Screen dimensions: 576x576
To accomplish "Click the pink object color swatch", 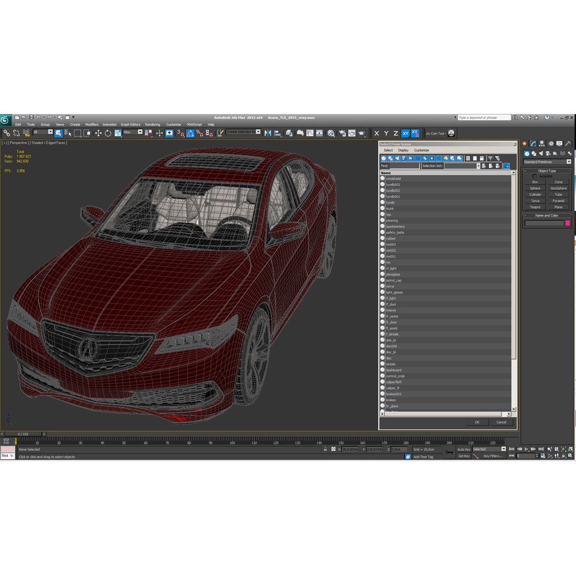I will [x=567, y=223].
